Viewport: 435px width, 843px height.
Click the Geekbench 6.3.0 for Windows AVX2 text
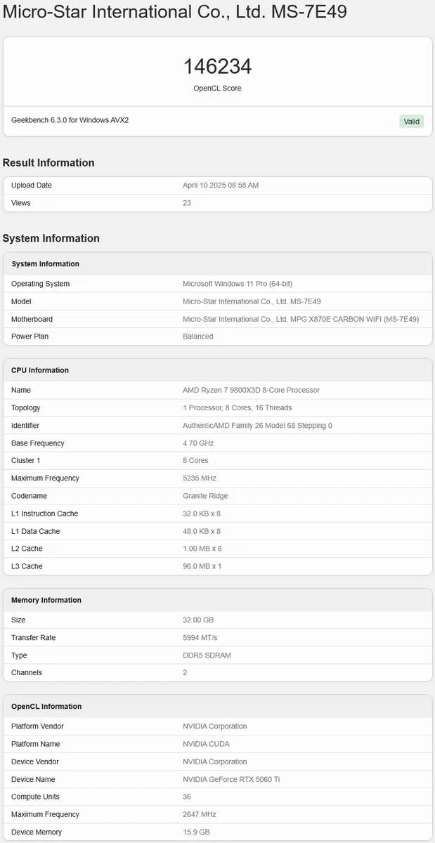pyautogui.click(x=70, y=120)
